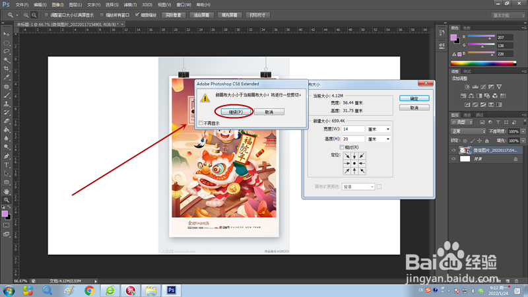Click the zoom-out magnifier in options bar
This screenshot has height=297, width=528.
[34, 15]
